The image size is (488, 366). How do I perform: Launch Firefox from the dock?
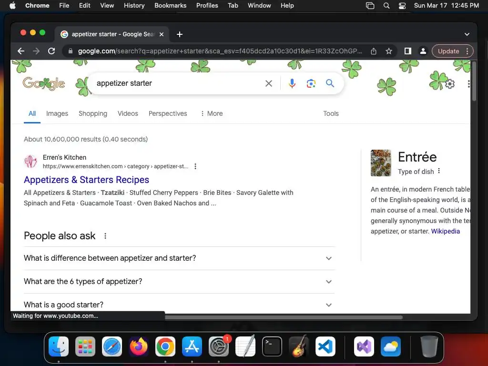(139, 346)
